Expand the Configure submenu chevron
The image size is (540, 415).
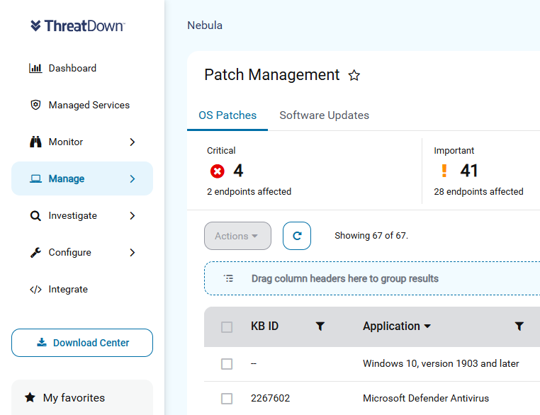click(133, 253)
